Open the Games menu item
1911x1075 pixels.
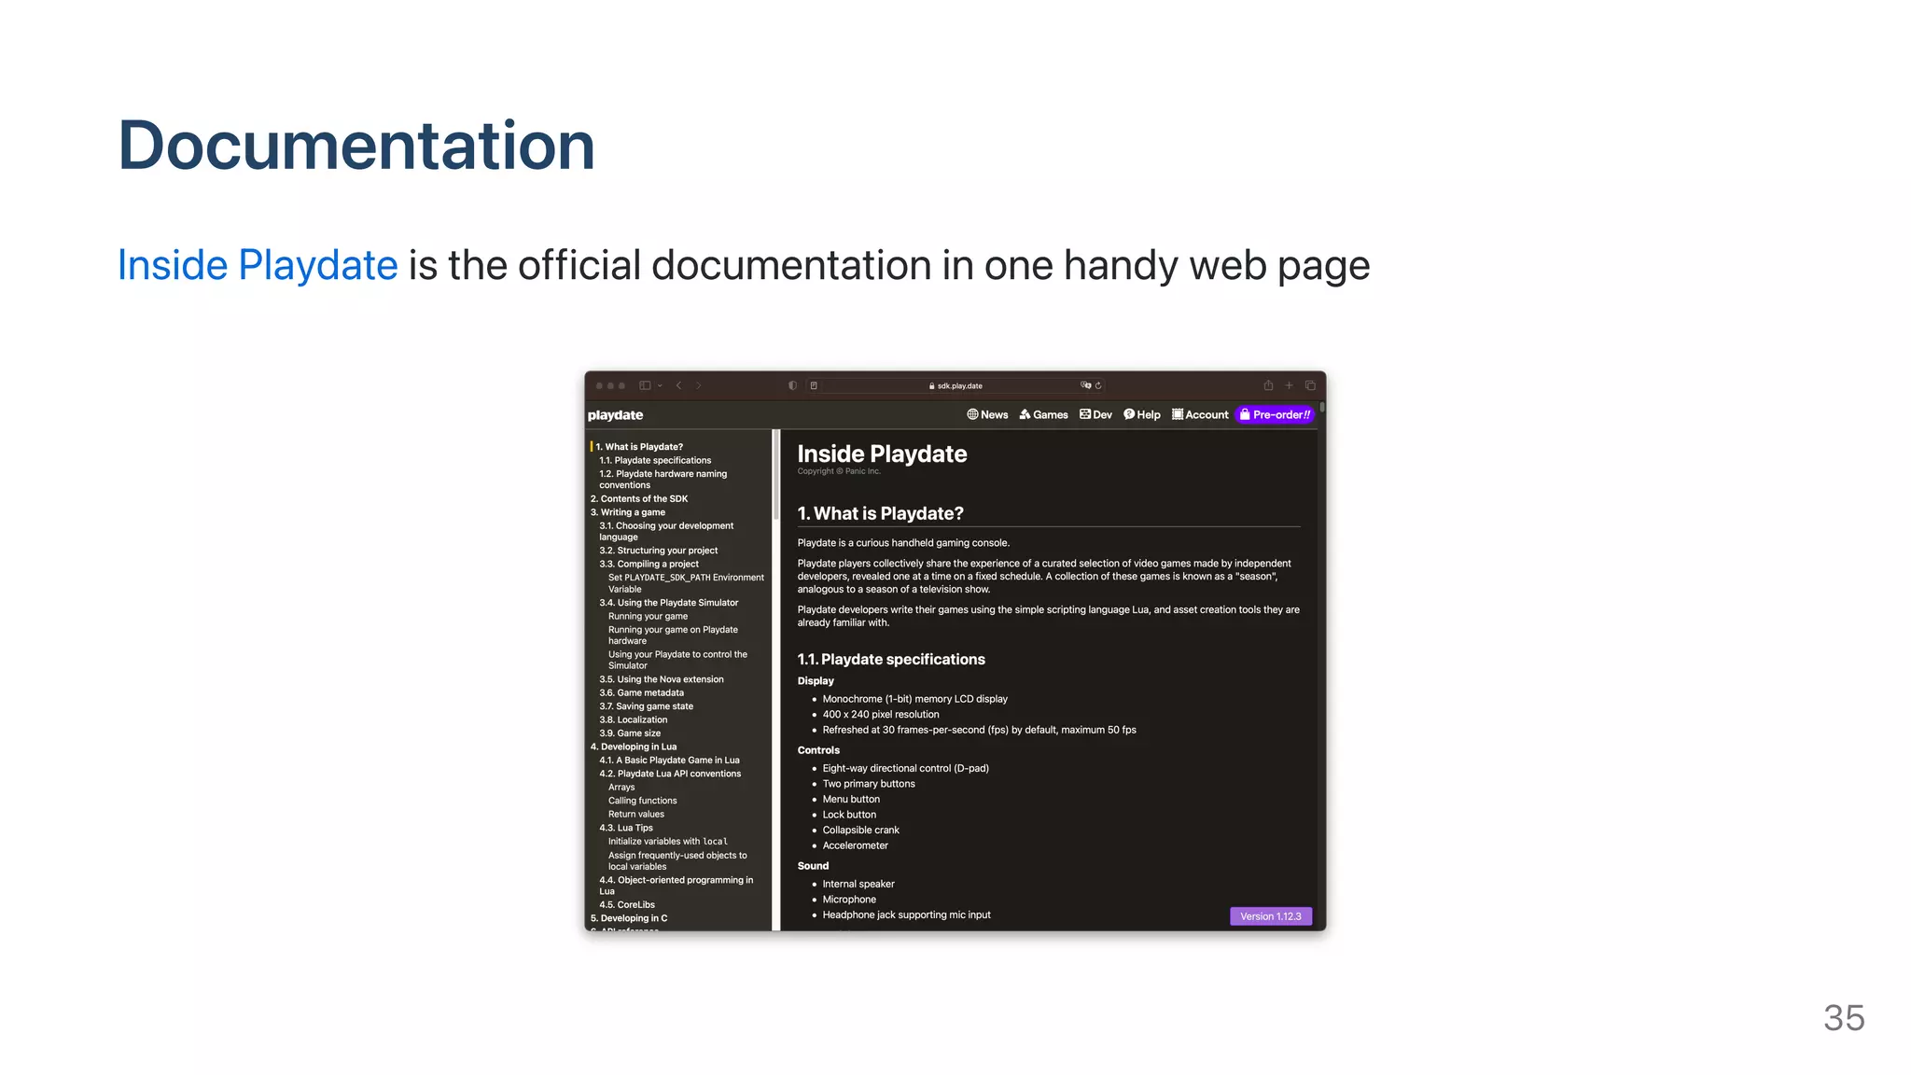coord(1043,415)
